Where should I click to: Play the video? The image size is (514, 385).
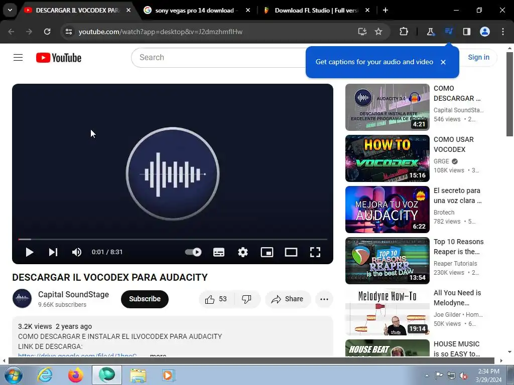[x=30, y=252]
